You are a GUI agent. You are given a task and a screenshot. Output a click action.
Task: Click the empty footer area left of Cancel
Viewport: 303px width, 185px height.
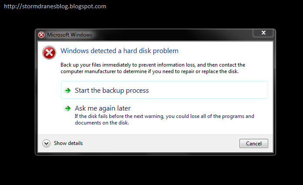(x=160, y=144)
